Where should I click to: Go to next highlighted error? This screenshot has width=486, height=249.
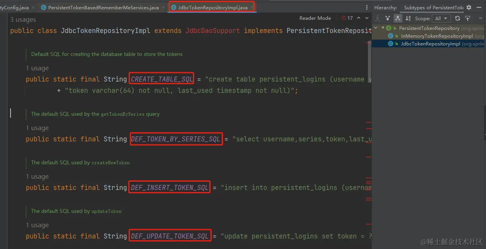click(x=367, y=18)
